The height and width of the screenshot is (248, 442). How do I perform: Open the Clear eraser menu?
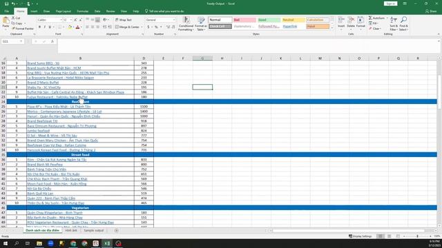click(375, 29)
